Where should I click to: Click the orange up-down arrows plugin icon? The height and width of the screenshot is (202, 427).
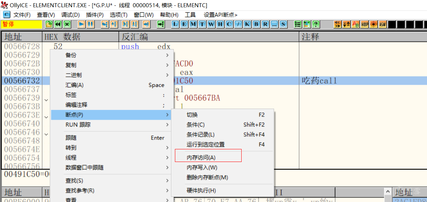346,24
